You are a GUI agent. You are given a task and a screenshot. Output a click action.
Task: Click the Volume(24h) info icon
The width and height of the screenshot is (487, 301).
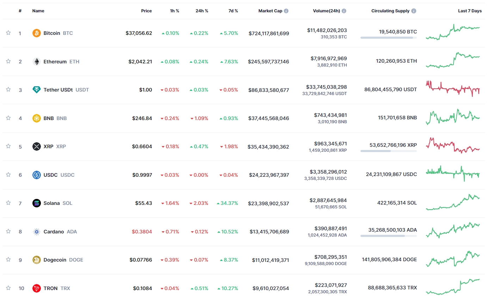pyautogui.click(x=344, y=11)
